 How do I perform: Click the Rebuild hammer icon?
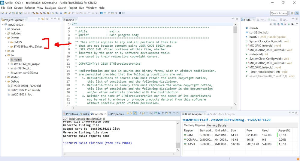[37, 13]
